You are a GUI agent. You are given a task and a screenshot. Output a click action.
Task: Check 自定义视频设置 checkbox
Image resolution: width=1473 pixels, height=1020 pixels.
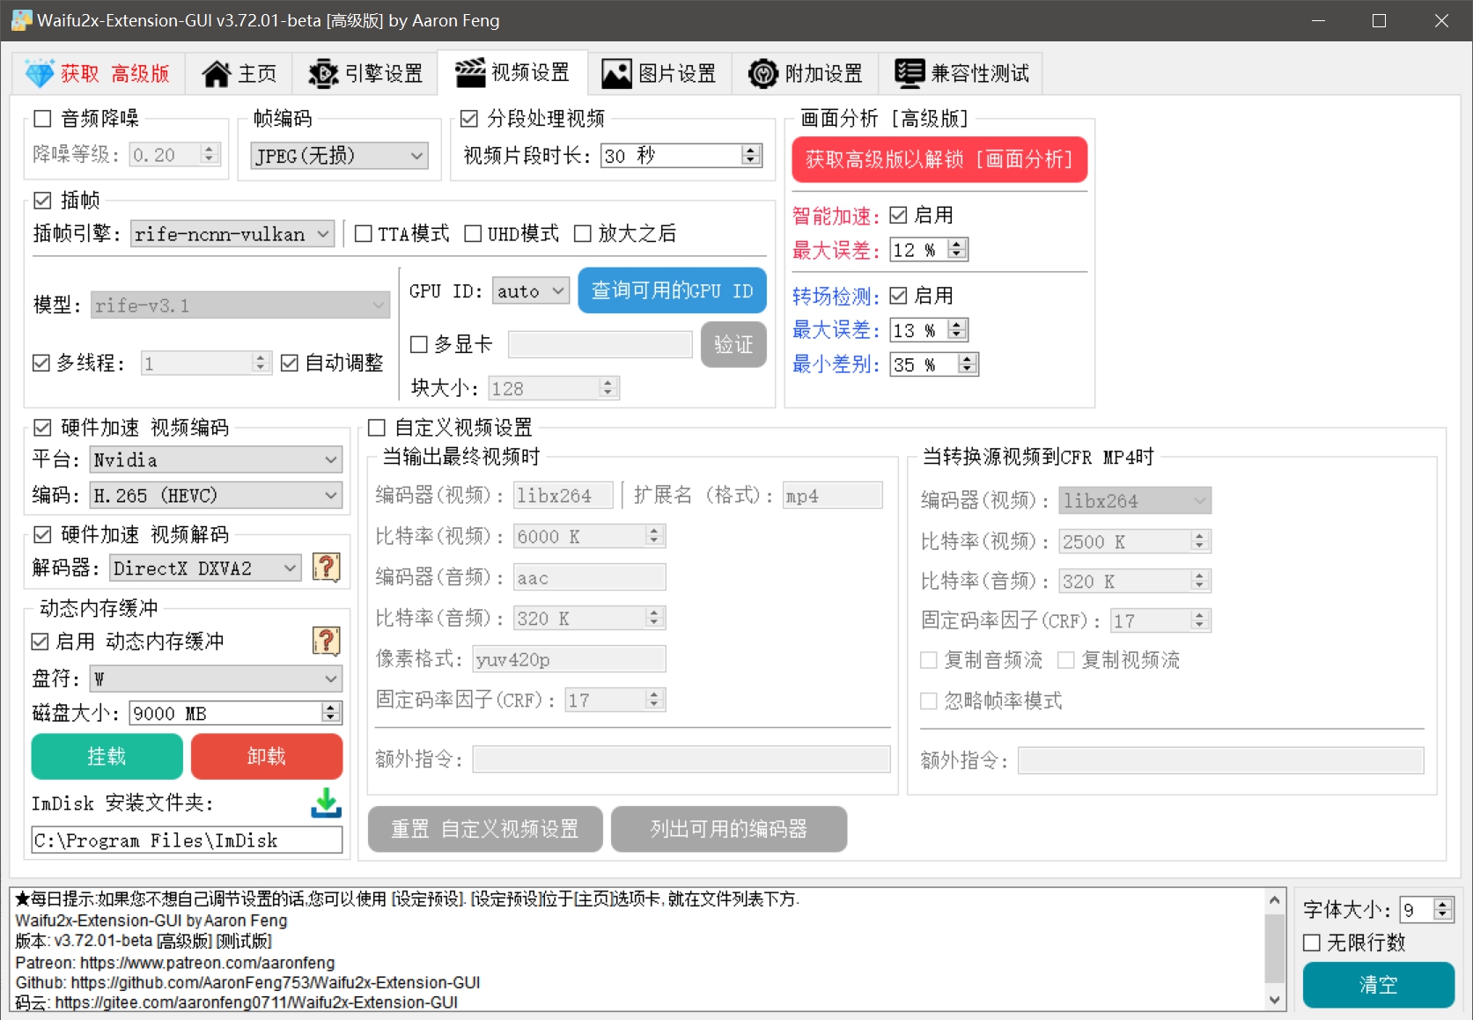click(377, 428)
